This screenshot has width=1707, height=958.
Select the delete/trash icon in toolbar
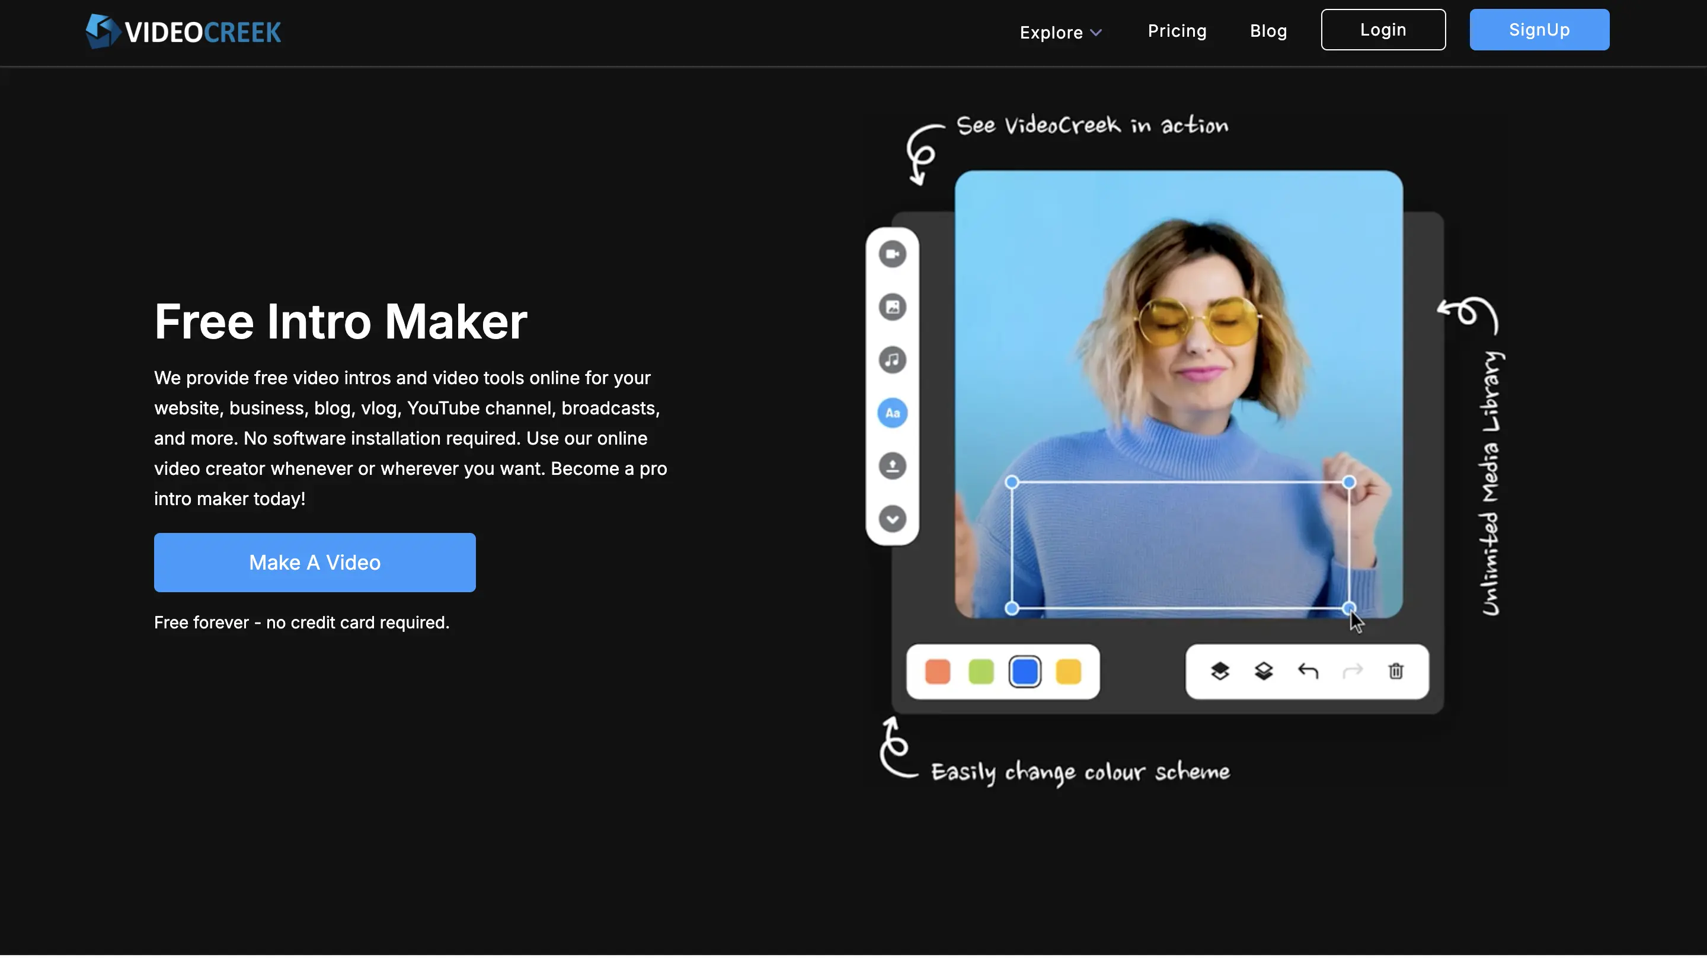(1398, 669)
